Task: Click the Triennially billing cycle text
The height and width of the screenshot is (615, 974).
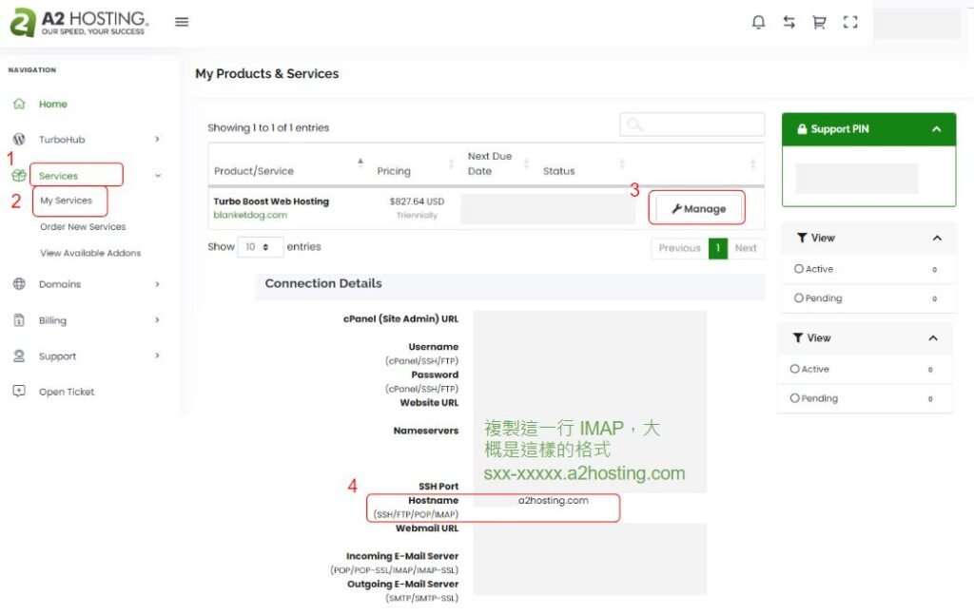Action: point(417,216)
